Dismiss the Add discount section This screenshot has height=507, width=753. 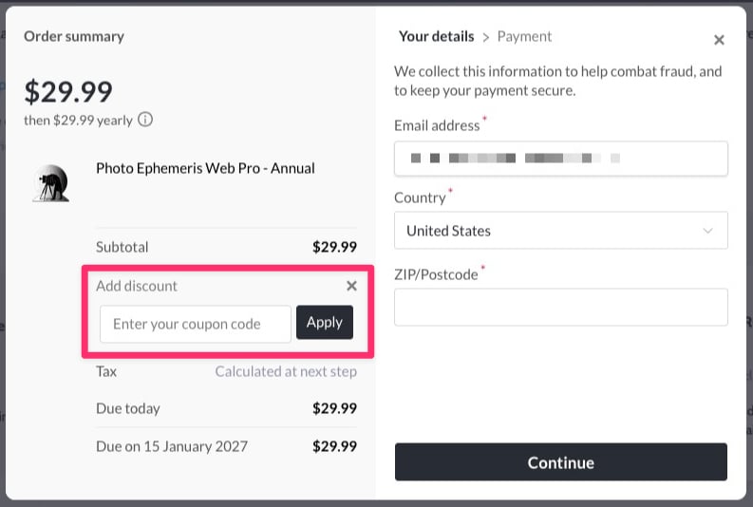coord(351,286)
